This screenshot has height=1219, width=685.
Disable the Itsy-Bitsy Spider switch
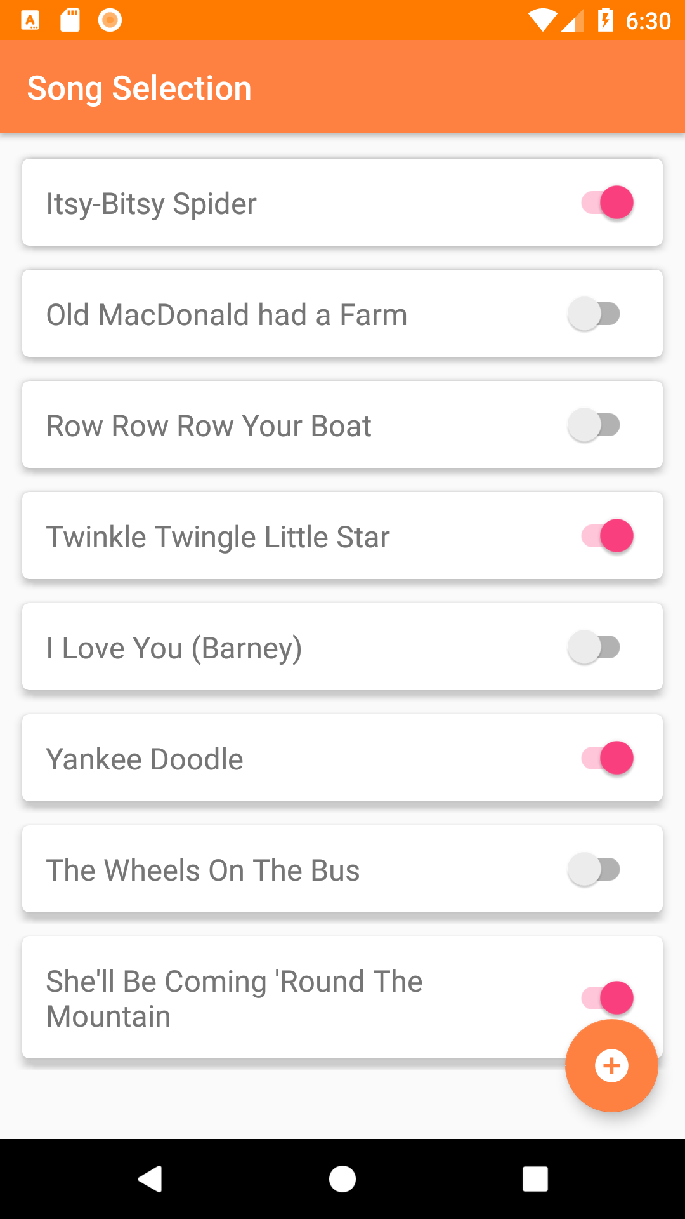tap(608, 203)
